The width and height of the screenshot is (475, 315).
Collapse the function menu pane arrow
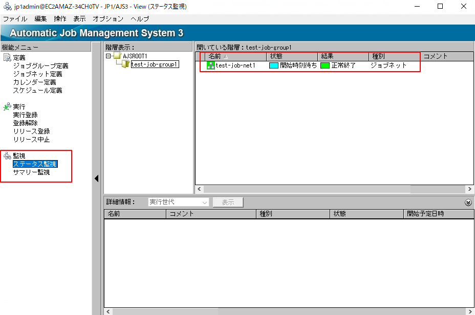click(x=97, y=178)
